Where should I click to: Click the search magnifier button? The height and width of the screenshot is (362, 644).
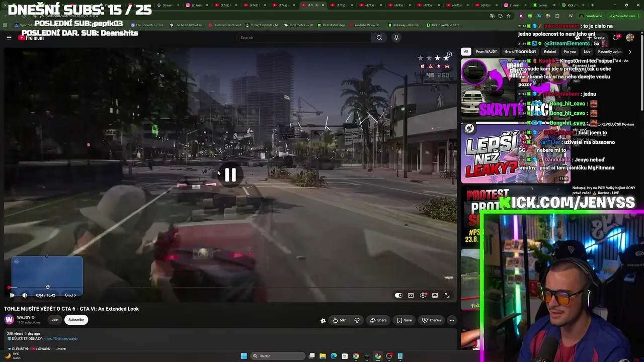pyautogui.click(x=379, y=37)
